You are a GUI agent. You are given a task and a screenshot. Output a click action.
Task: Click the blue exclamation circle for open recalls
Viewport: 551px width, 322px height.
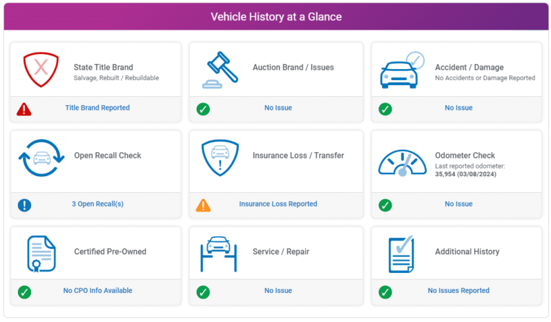[x=24, y=205]
